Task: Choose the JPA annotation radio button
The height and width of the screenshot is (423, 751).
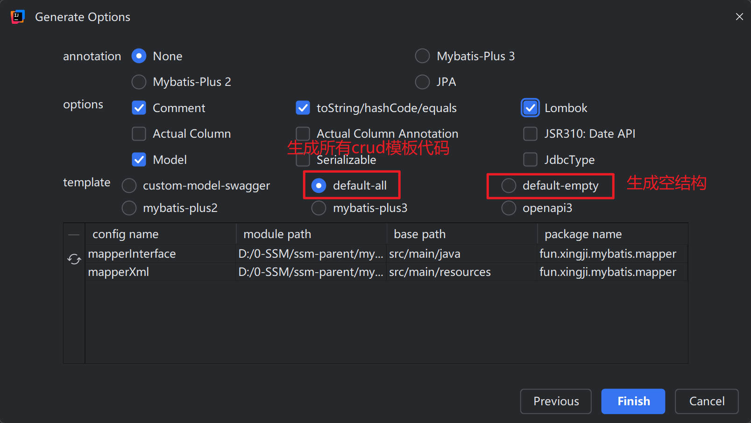Action: (422, 82)
